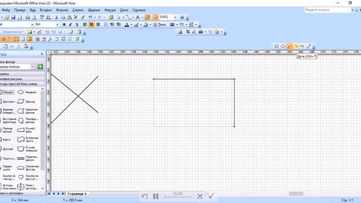Select the Ellipse drawing tool
Screen dimensions: 361x203
tap(283, 46)
